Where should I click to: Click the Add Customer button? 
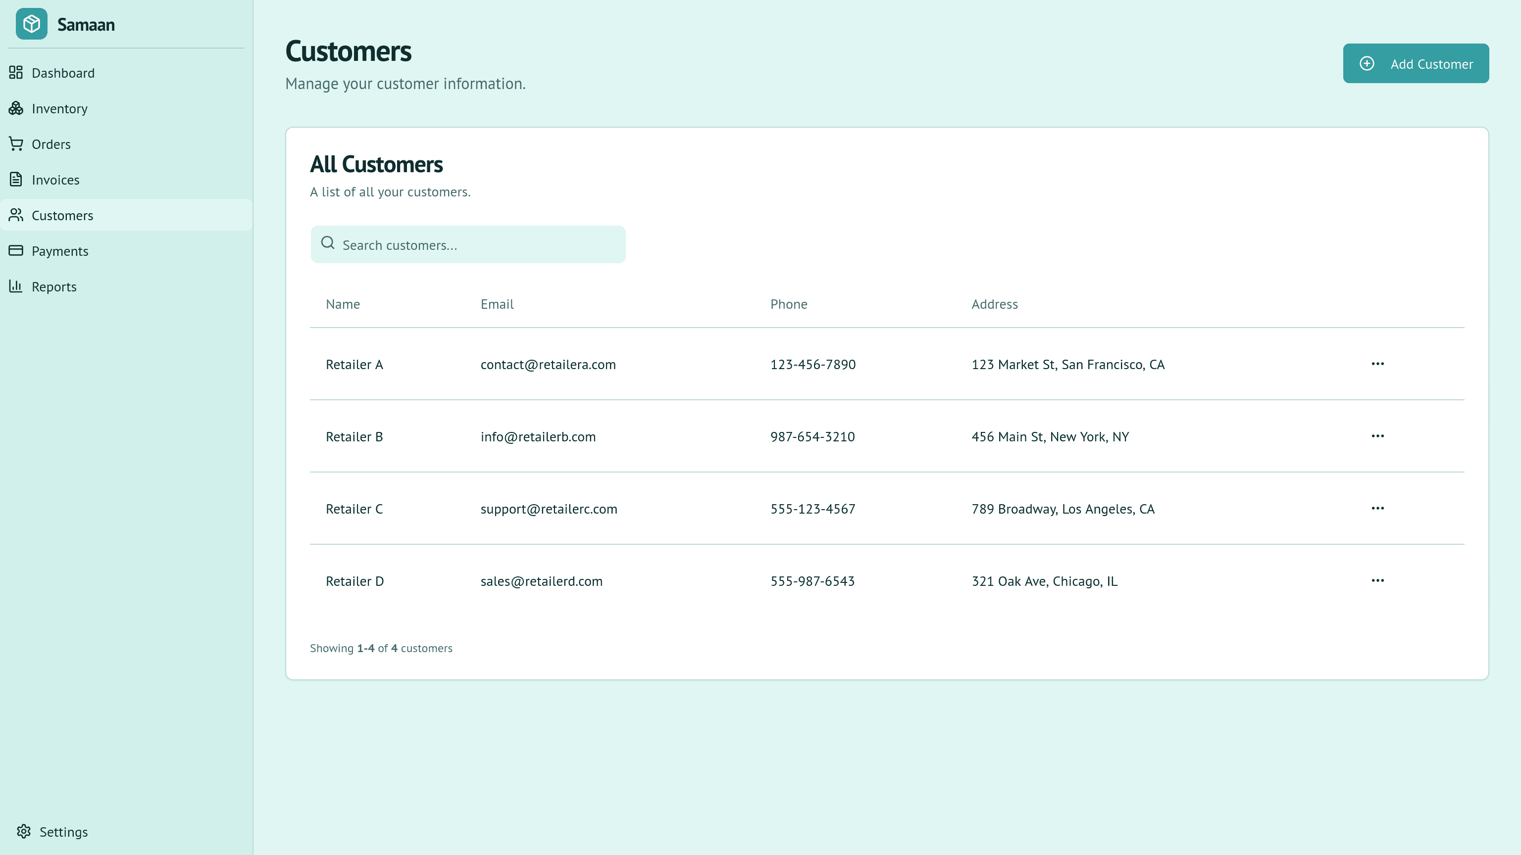point(1416,63)
